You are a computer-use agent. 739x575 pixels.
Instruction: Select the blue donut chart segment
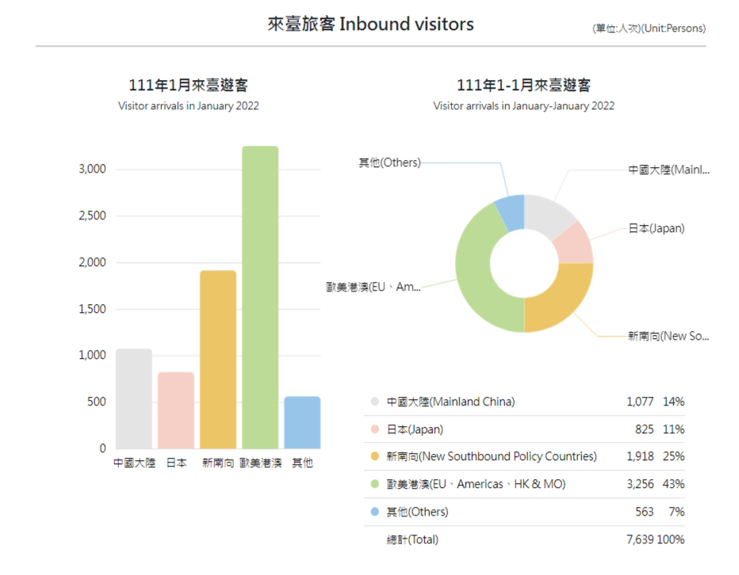click(511, 211)
